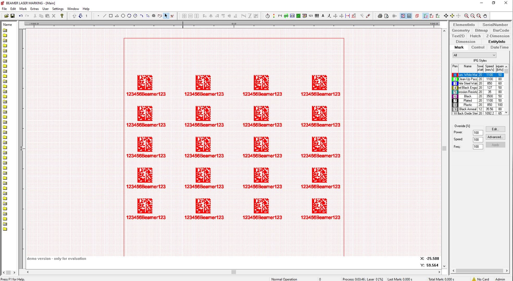Click the Power override input field
This screenshot has width=513, height=281.
click(478, 133)
